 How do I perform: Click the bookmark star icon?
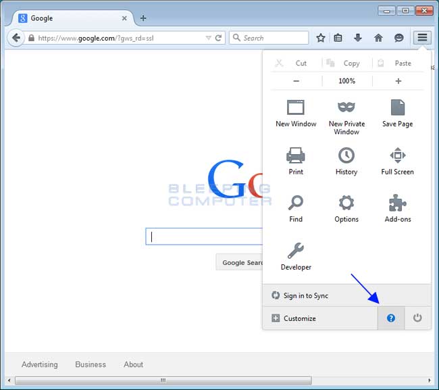[321, 38]
